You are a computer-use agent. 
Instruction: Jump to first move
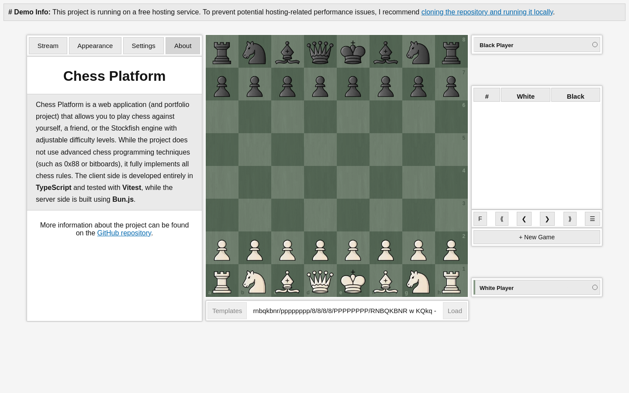502,219
